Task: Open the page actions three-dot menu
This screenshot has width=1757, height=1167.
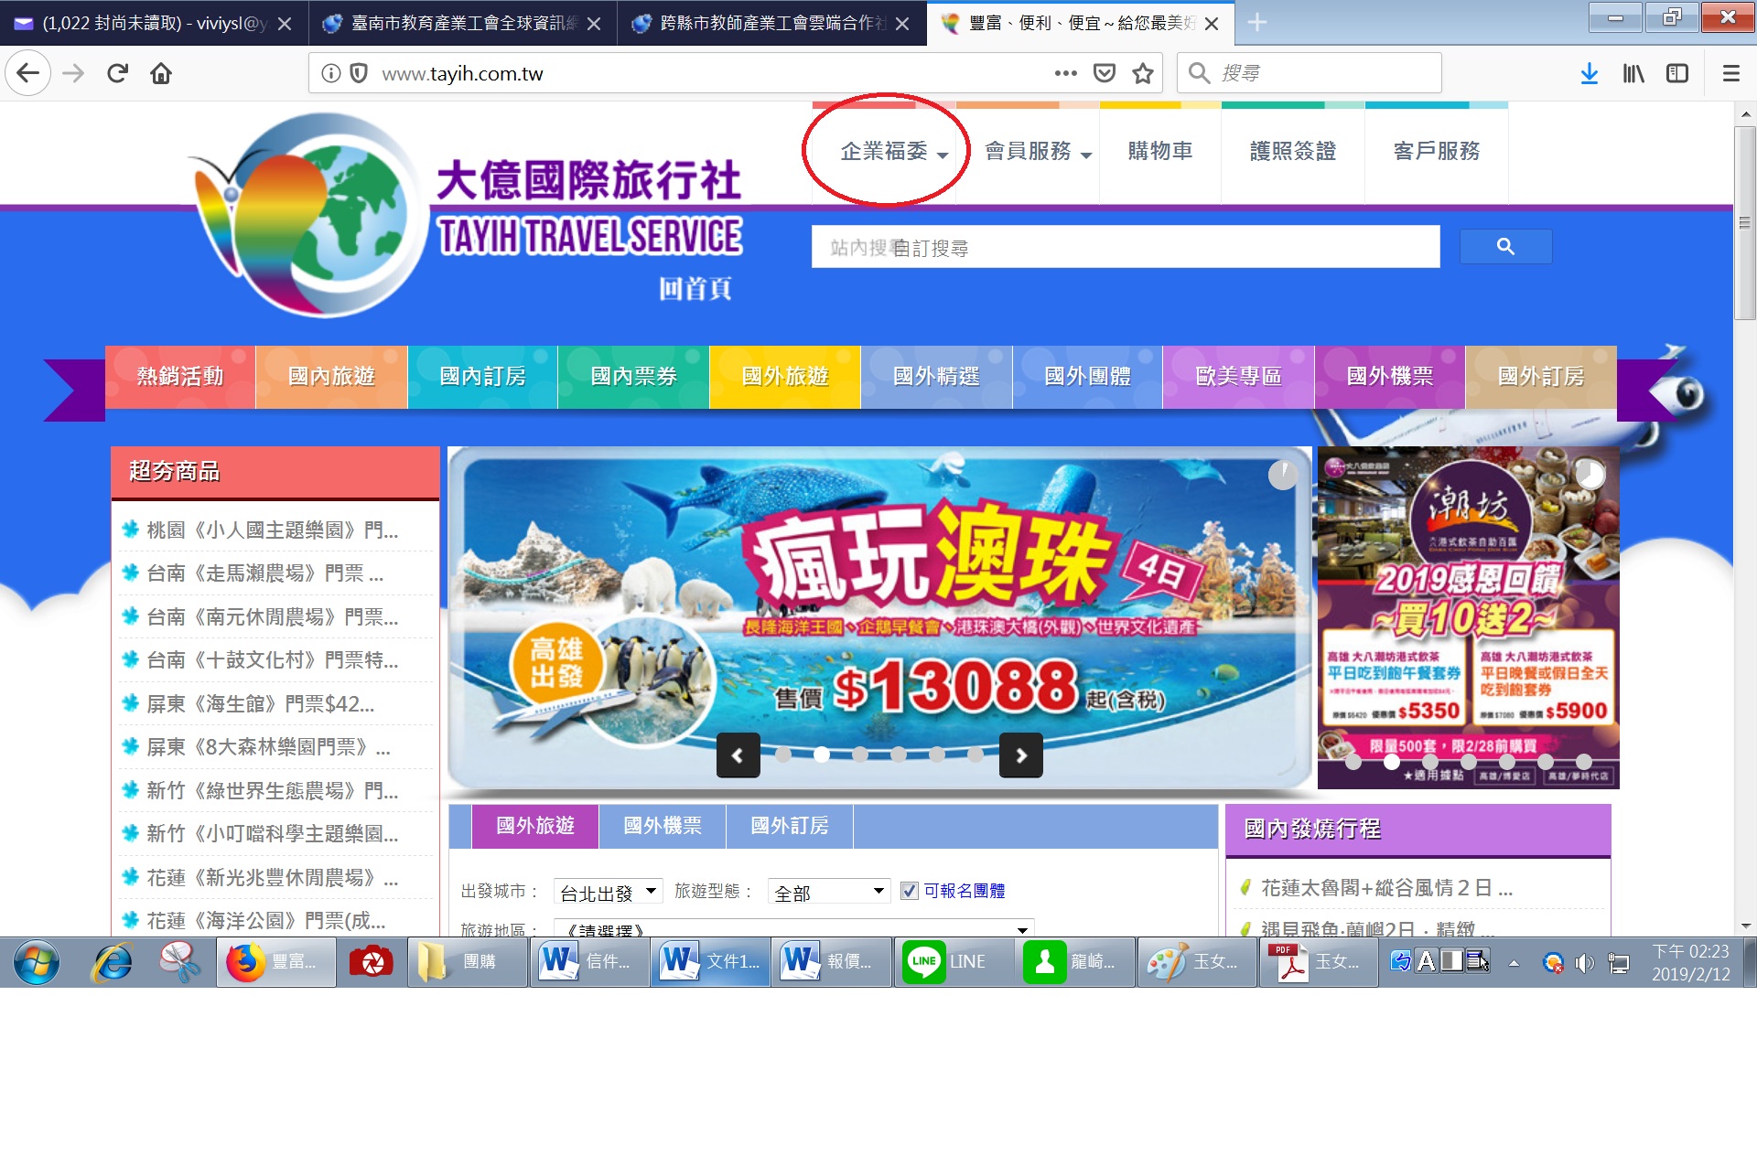Action: click(1066, 73)
